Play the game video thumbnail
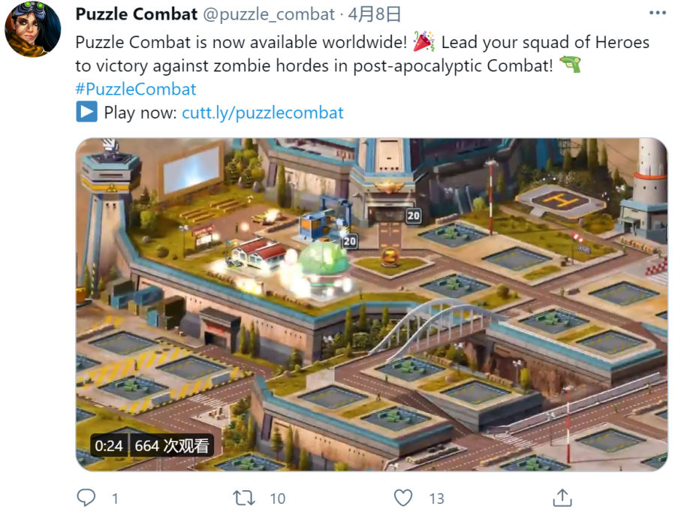This screenshot has height=512, width=681. coord(372,304)
